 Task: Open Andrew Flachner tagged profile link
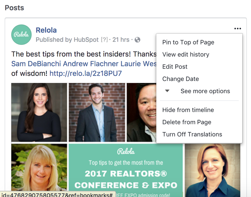[91, 64]
